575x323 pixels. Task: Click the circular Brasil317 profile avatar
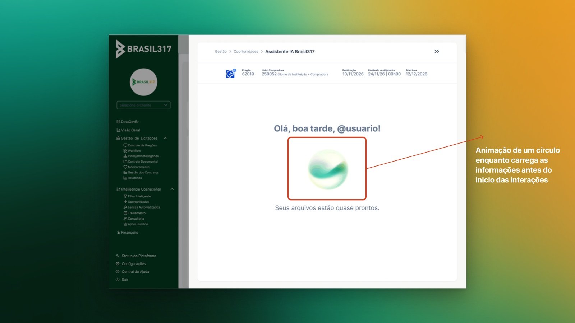pos(143,82)
